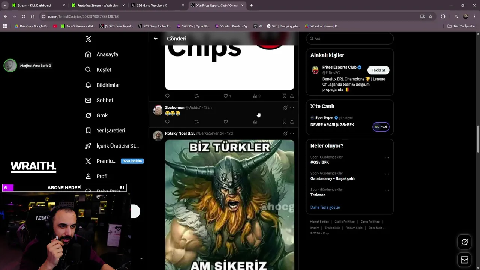Open more options for Galatasaray - Başakşehir trend

click(x=387, y=174)
